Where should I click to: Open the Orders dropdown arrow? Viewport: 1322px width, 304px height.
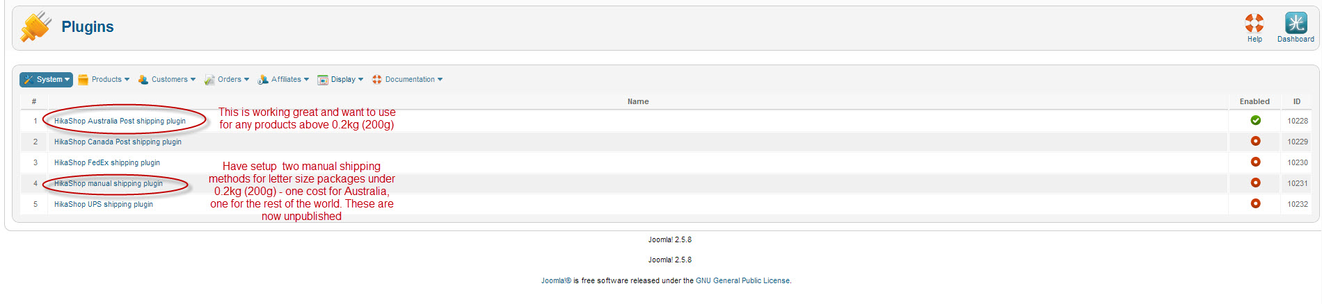point(246,80)
